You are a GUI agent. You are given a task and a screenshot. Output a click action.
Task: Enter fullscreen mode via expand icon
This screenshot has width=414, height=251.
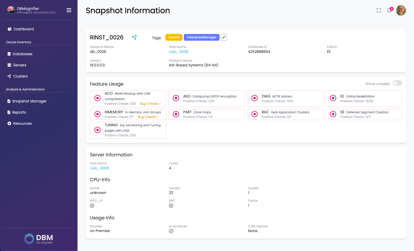pos(379,10)
